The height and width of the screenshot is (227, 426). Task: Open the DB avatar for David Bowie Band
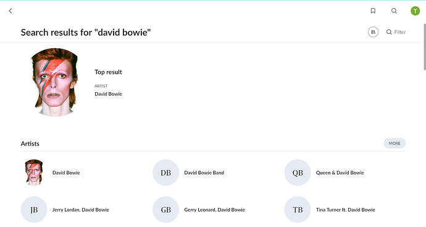165,173
